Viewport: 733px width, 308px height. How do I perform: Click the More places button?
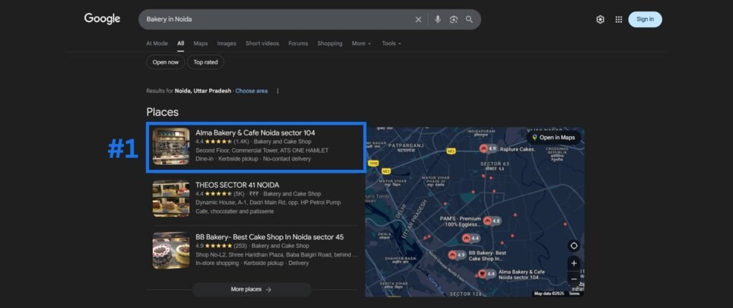click(251, 289)
